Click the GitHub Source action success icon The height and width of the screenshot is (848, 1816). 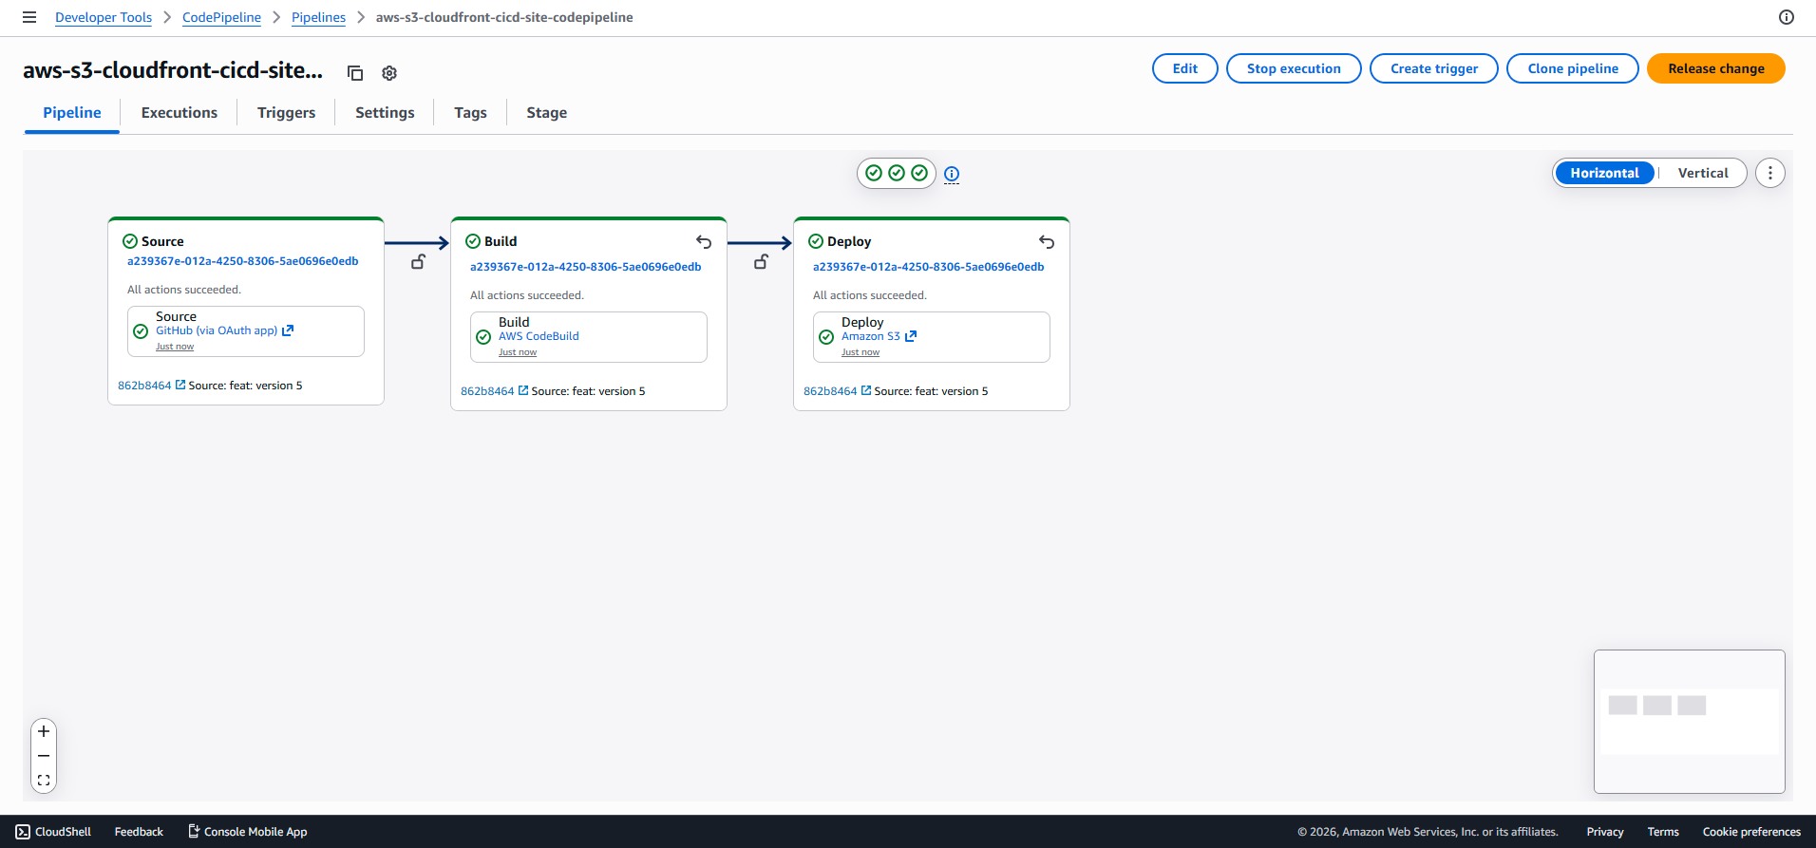pyautogui.click(x=141, y=331)
